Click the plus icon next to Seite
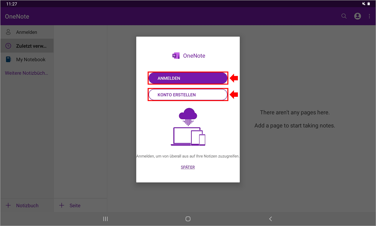 pyautogui.click(x=62, y=205)
